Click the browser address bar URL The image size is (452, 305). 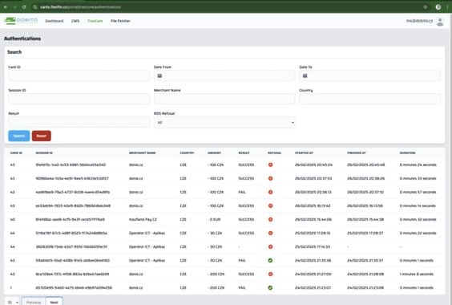[x=80, y=7]
